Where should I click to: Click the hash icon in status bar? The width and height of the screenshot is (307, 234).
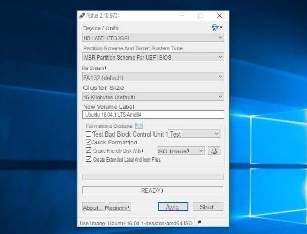(x=199, y=222)
